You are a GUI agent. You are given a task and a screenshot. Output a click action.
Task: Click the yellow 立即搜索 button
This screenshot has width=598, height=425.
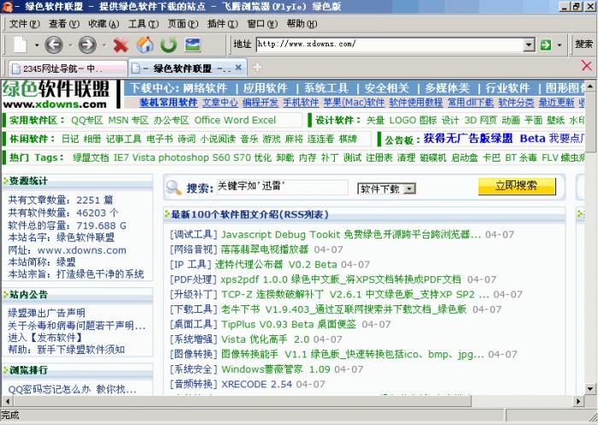coord(517,186)
